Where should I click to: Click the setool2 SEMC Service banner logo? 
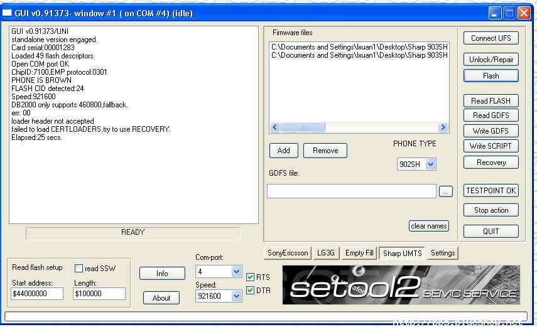click(x=401, y=286)
